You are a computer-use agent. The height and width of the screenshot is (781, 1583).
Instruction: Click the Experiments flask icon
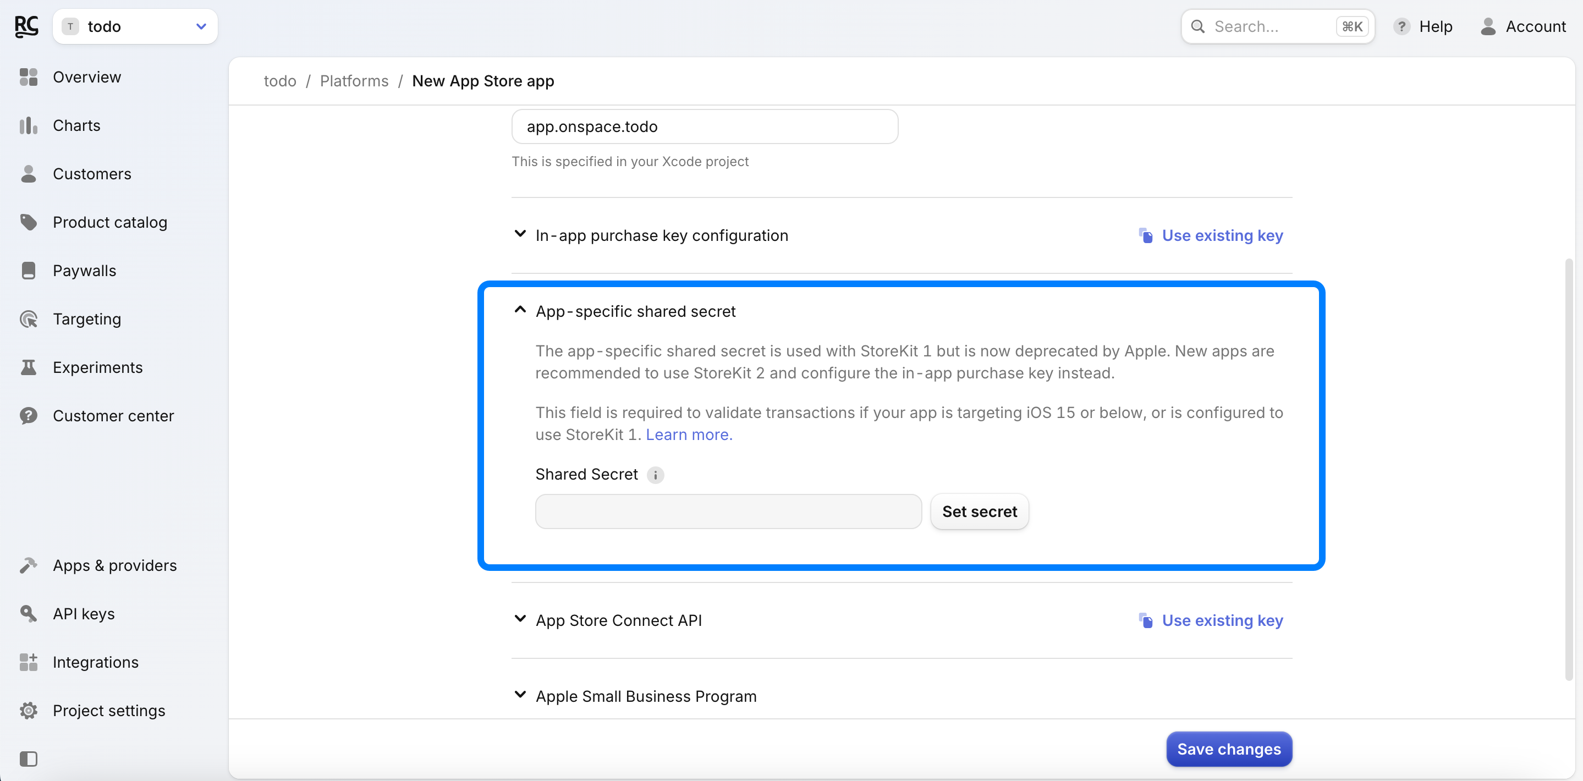pyautogui.click(x=28, y=367)
